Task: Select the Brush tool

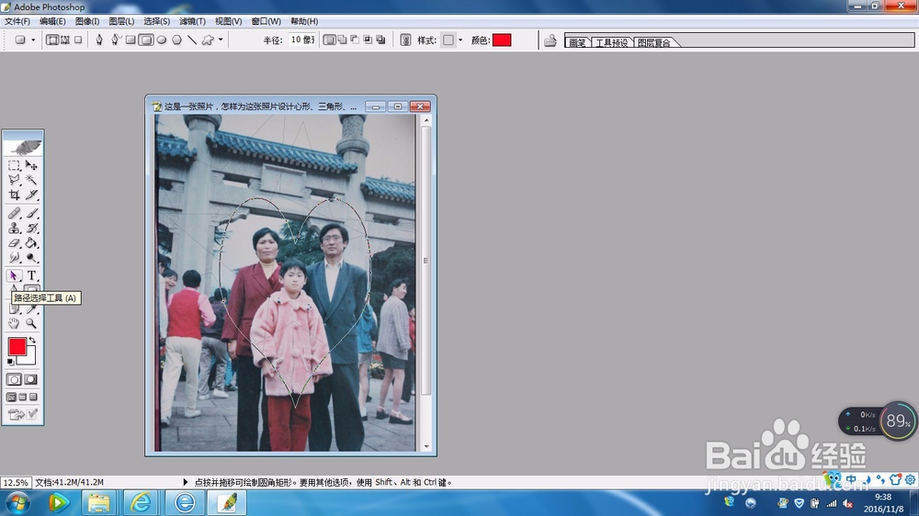Action: point(31,213)
